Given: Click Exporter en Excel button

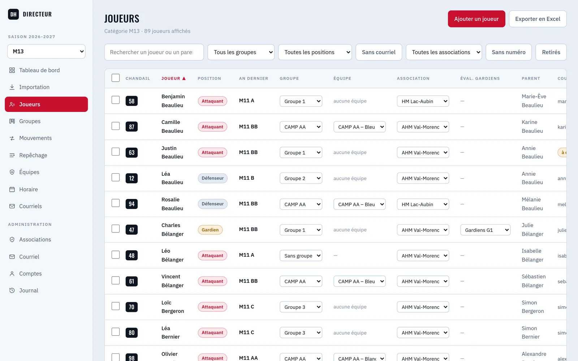Looking at the screenshot, I should (x=538, y=19).
